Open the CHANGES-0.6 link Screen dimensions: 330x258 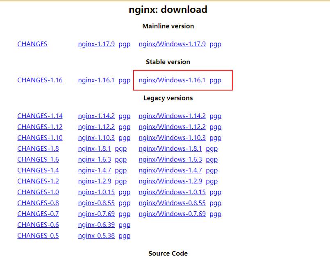pos(38,225)
